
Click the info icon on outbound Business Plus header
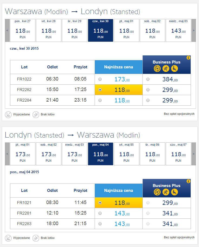coord(188,58)
